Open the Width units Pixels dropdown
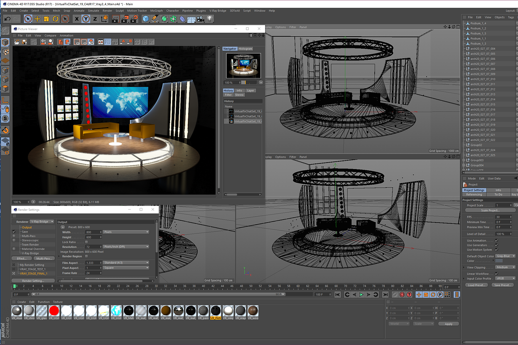Image resolution: width=518 pixels, height=345 pixels. point(126,232)
